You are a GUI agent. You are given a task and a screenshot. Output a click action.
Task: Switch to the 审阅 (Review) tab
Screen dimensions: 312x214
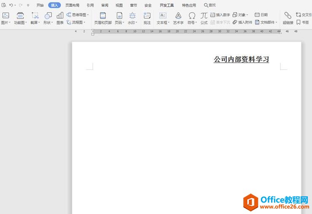click(105, 5)
